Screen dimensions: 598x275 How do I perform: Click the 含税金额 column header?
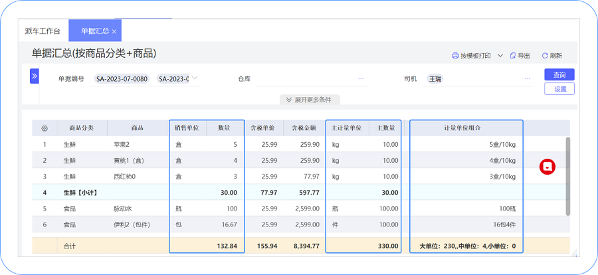click(302, 128)
